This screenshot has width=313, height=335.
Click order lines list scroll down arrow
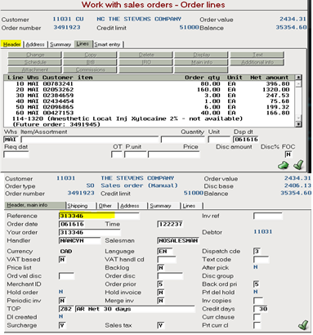pyautogui.click(x=298, y=124)
